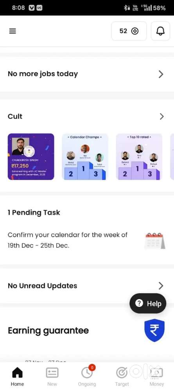174x391 pixels.
Task: Open Chakkresh Singh earnings card
Action: point(31,157)
